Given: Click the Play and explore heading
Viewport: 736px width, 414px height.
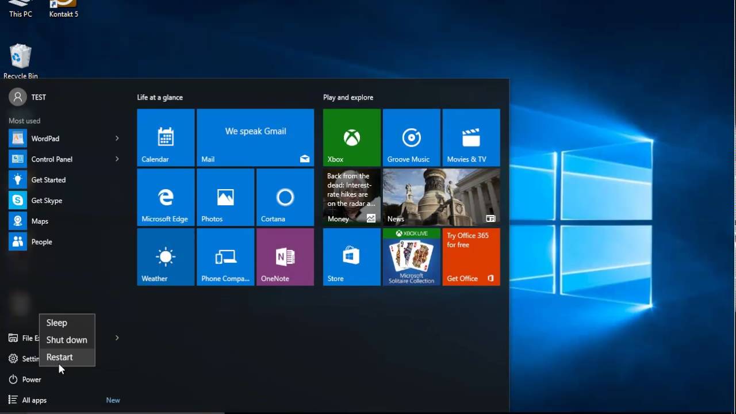Looking at the screenshot, I should (x=348, y=98).
